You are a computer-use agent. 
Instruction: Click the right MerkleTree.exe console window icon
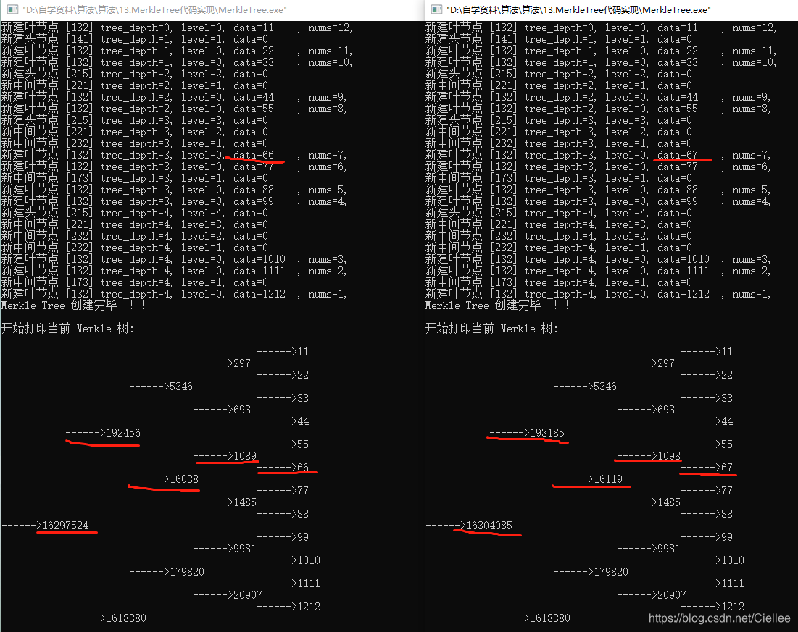point(436,9)
